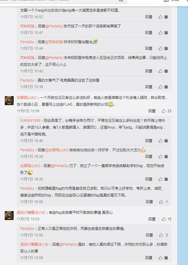Screen dimensions: 188x265
Task: Open 退役沙雕魔法少女's avatar thumbnail
Action: (x=9, y=216)
